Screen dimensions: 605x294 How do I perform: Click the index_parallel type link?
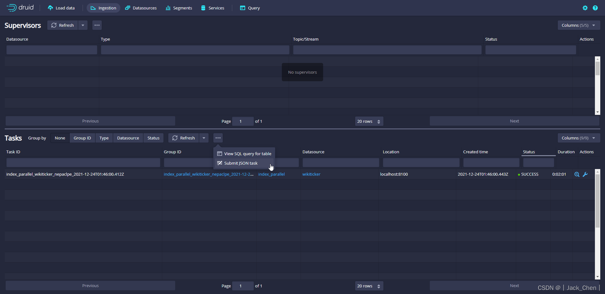tap(272, 174)
